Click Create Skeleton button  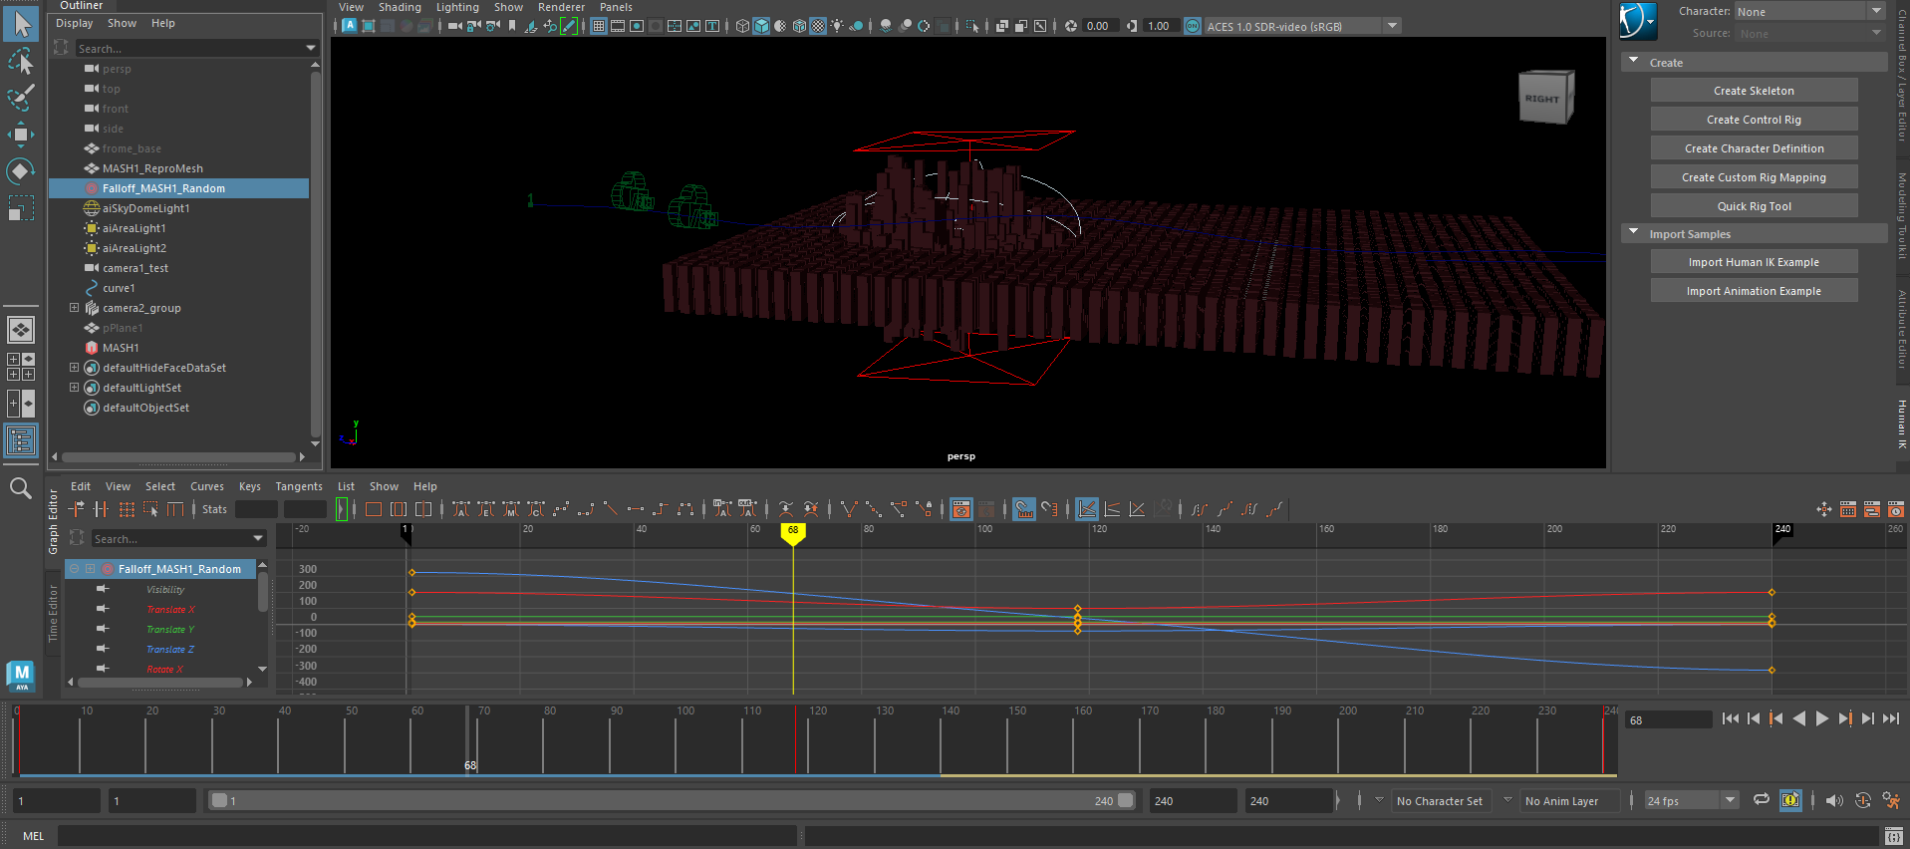click(x=1754, y=91)
